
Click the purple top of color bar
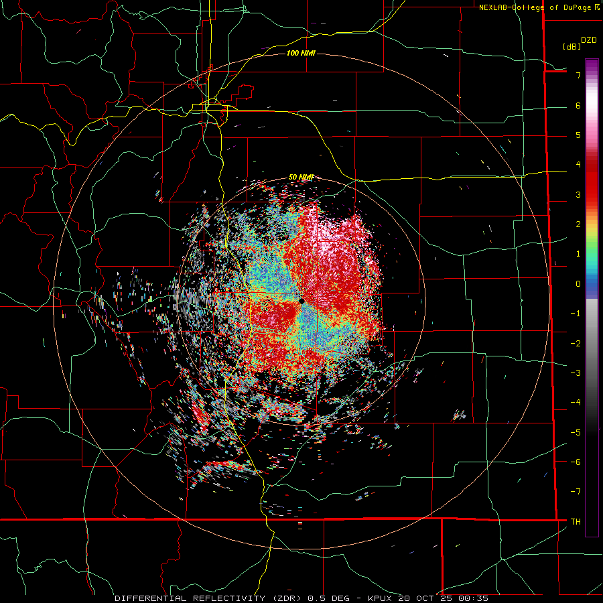[x=592, y=64]
